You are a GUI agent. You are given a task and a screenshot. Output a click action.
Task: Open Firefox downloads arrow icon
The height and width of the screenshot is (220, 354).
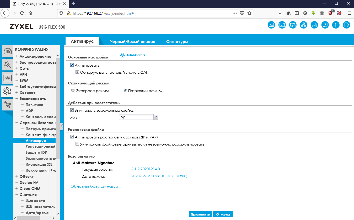tap(280, 13)
